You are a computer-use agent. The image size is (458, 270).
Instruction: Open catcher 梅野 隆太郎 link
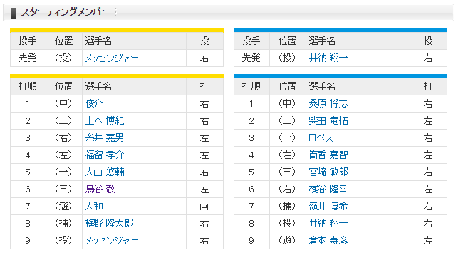pyautogui.click(x=109, y=223)
